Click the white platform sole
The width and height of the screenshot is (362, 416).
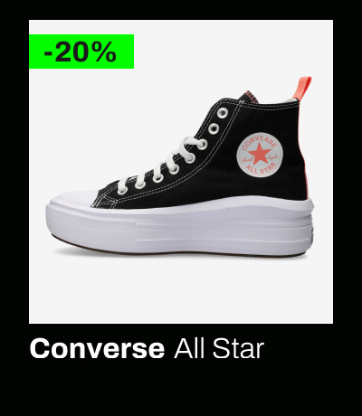pyautogui.click(x=180, y=229)
